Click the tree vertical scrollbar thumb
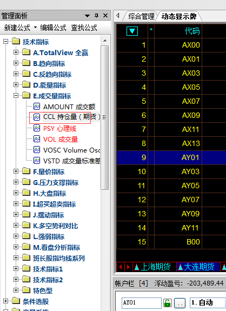The height and width of the screenshot is (311, 226). [x=104, y=117]
